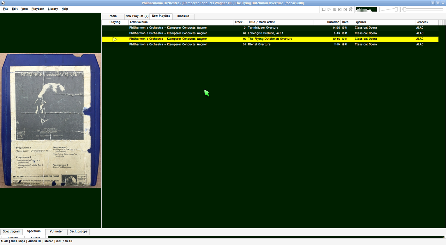This screenshot has height=245, width=446.
Task: Click ALAC codec in Lohengrin row
Action: (x=420, y=33)
